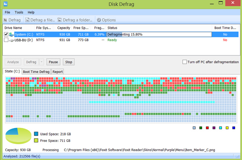Click the cyan legend square
242x160 pixels.
coord(221,128)
